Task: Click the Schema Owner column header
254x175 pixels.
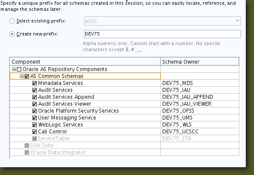Action: [x=200, y=62]
